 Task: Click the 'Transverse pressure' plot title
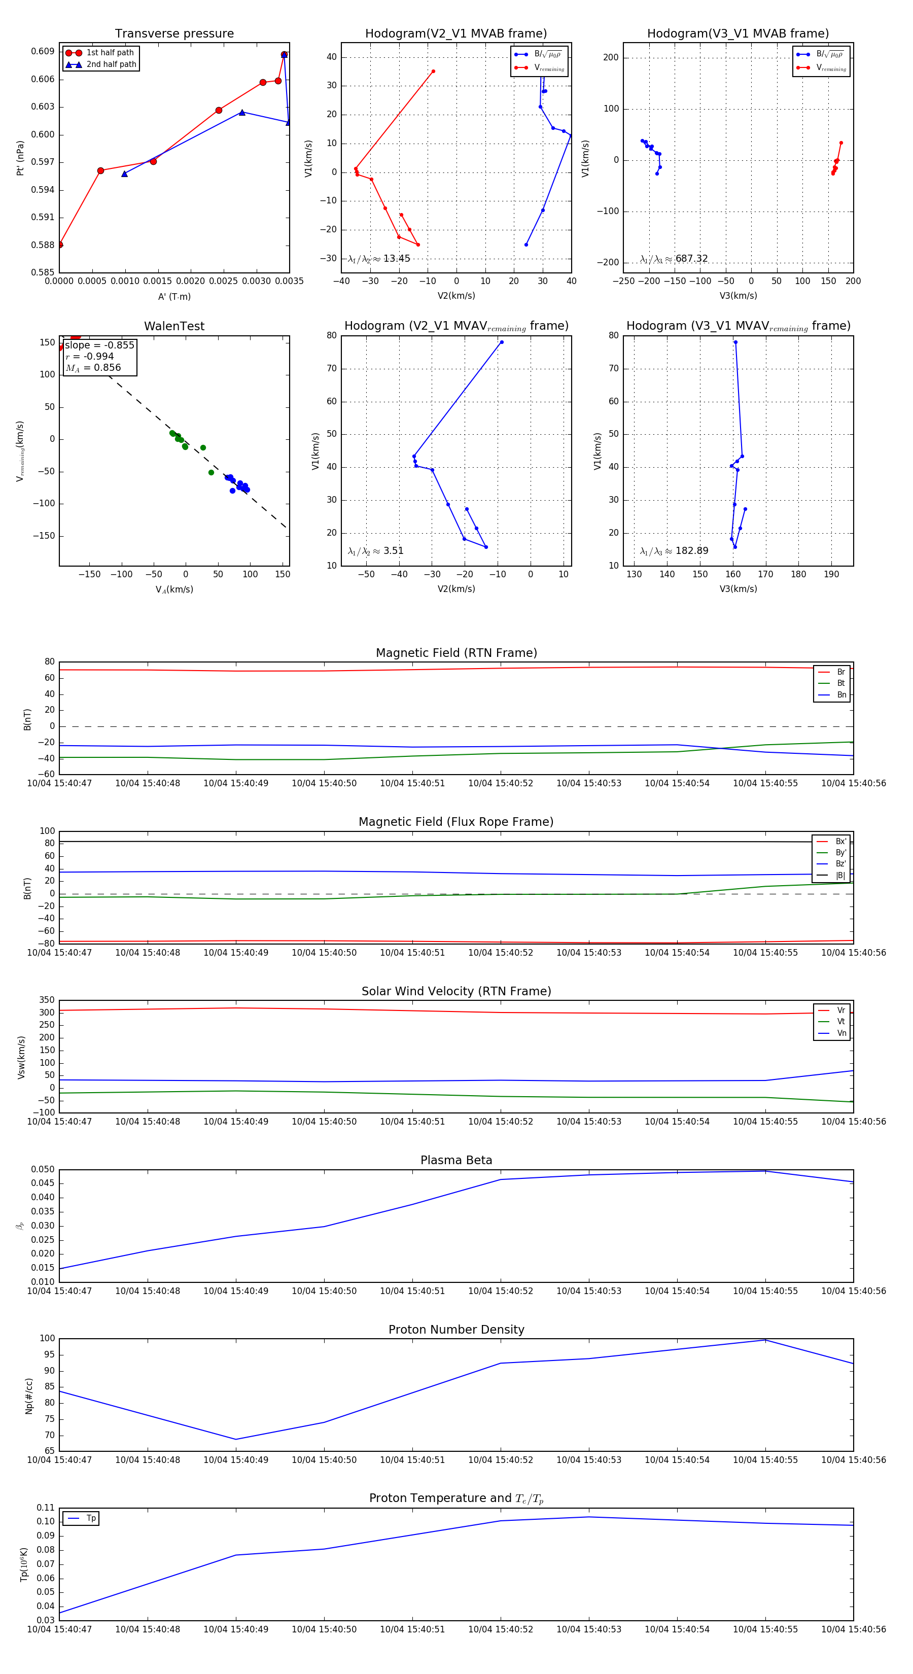(174, 34)
